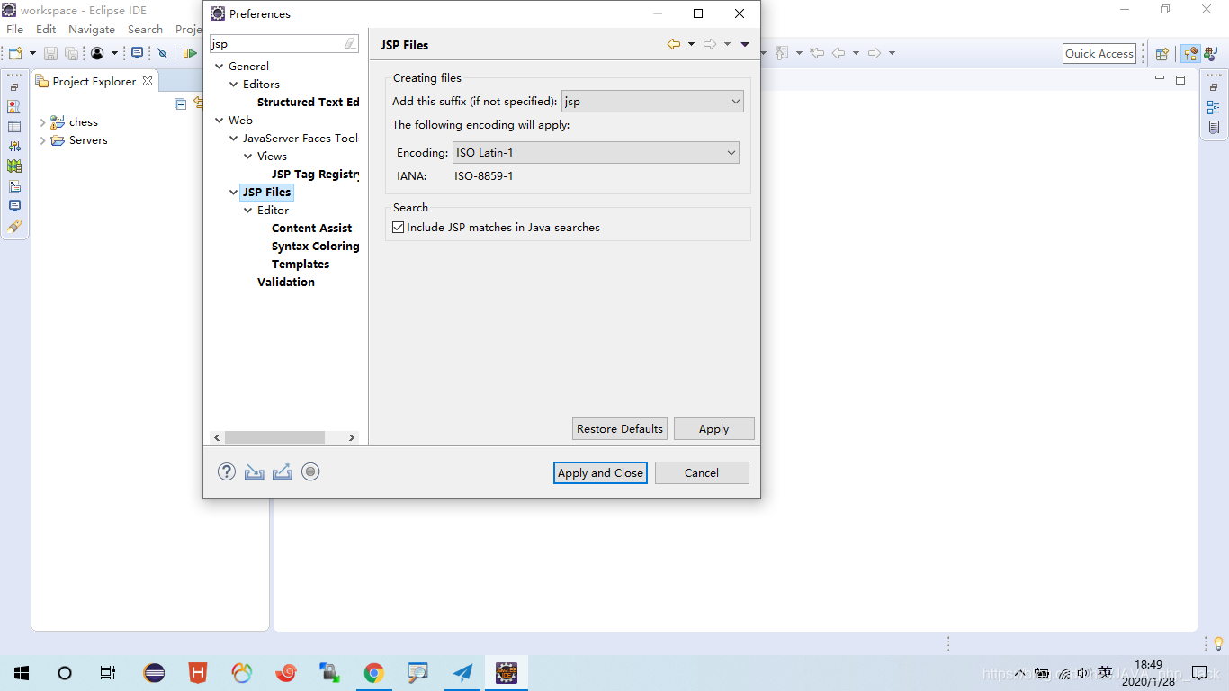Click the Skip All Breakpoints toolbar icon
This screenshot has width=1229, height=691.
[x=163, y=54]
